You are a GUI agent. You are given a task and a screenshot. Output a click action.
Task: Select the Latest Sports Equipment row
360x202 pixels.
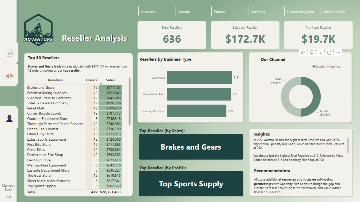(74, 139)
